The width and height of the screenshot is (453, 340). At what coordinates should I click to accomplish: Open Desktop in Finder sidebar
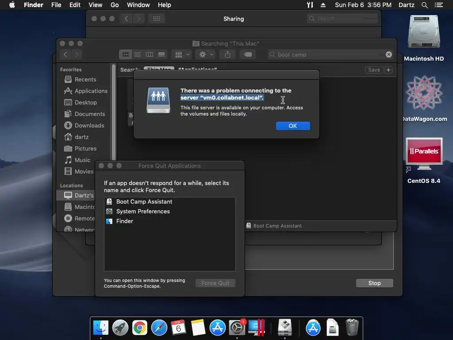[x=81, y=102]
